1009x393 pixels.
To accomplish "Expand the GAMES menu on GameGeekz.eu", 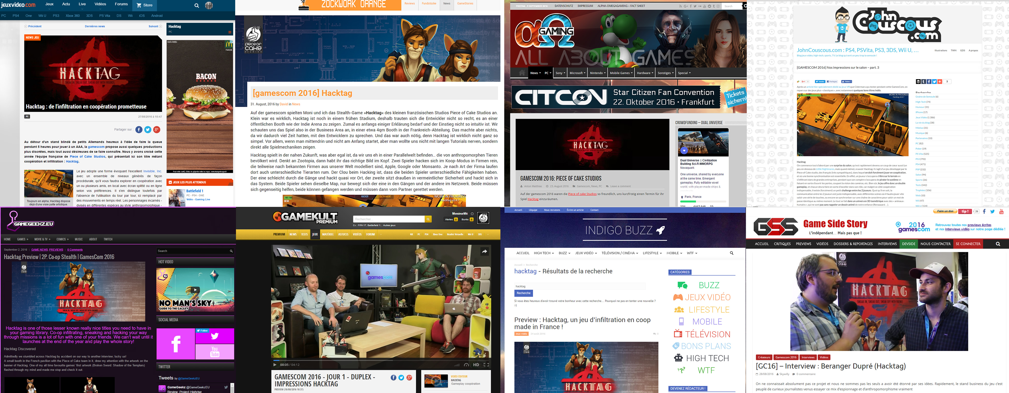I will point(22,239).
